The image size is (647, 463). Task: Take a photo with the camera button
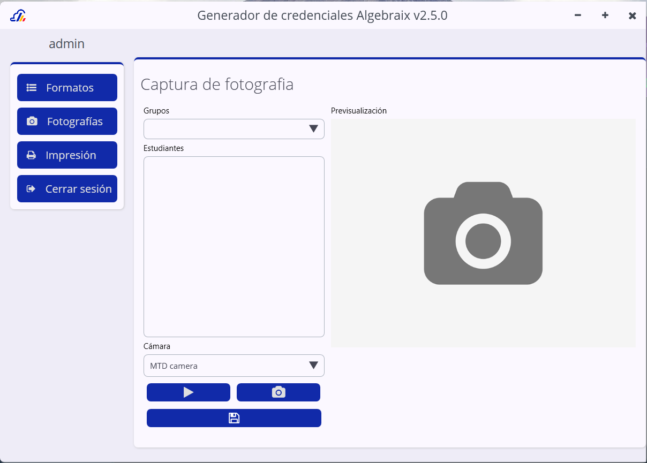279,392
